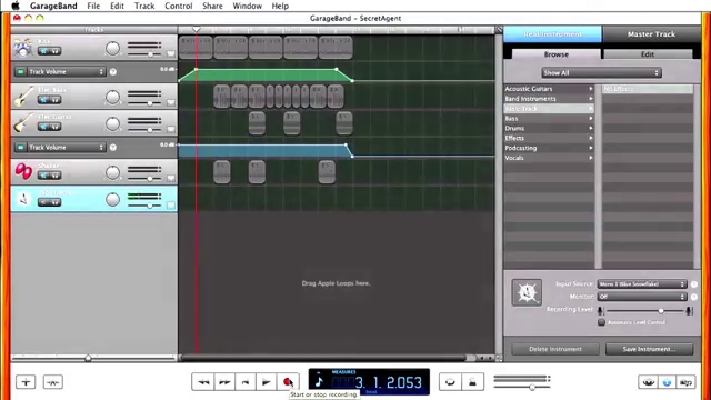Viewport: 711px width, 400px height.
Task: Mute the Kits track
Action: point(43,51)
